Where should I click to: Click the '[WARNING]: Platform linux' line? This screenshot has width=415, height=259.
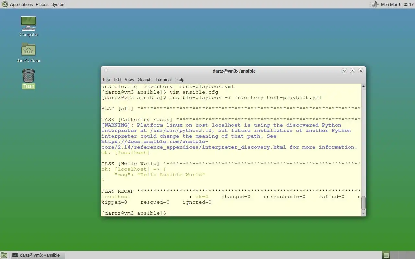[x=221, y=125]
